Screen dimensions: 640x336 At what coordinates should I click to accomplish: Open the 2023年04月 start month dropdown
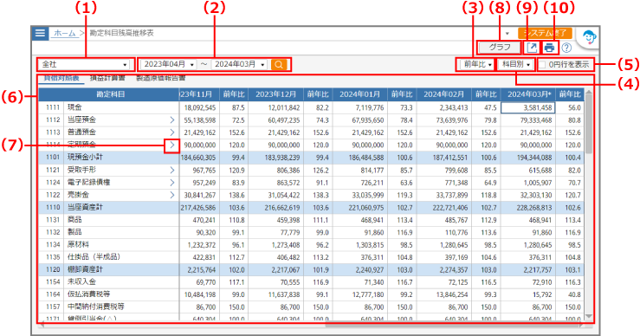click(x=169, y=64)
